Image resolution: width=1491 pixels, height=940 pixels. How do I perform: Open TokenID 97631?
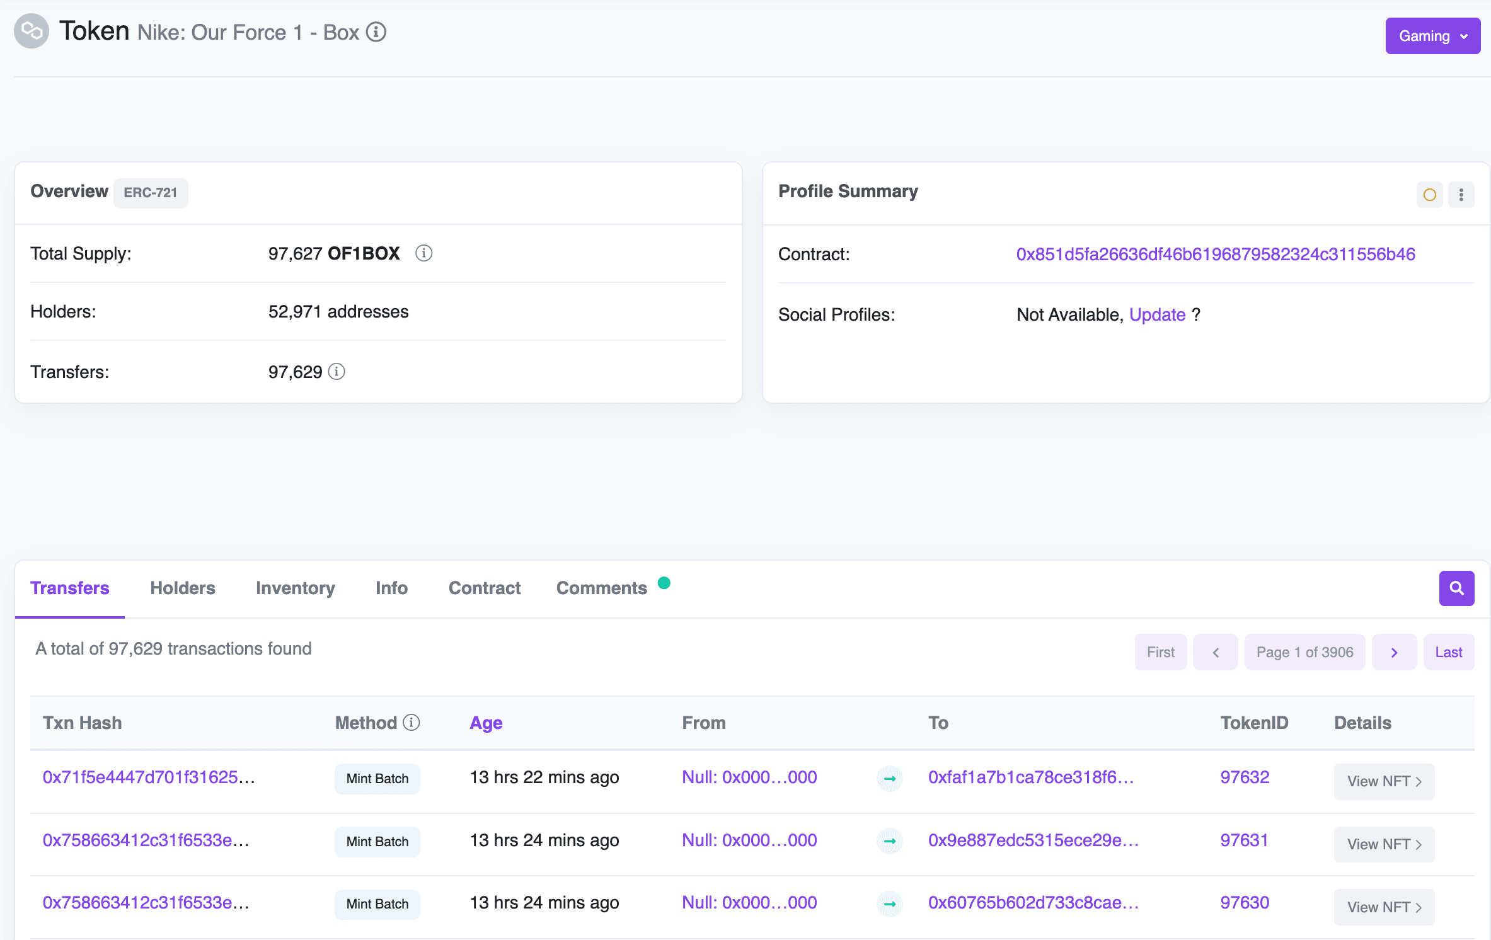pyautogui.click(x=1244, y=840)
